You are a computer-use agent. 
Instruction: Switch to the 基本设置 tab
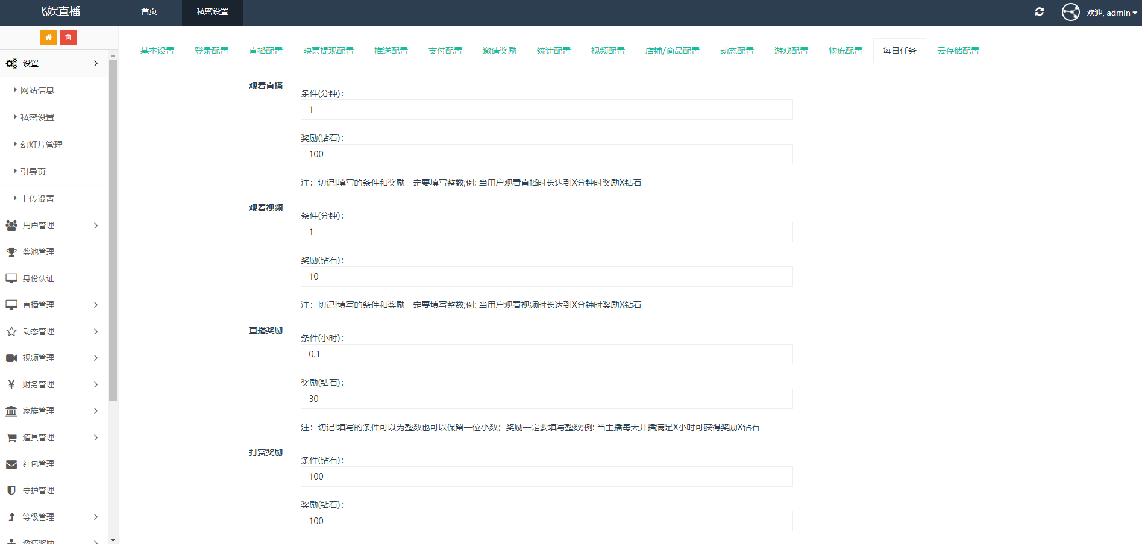coord(157,51)
